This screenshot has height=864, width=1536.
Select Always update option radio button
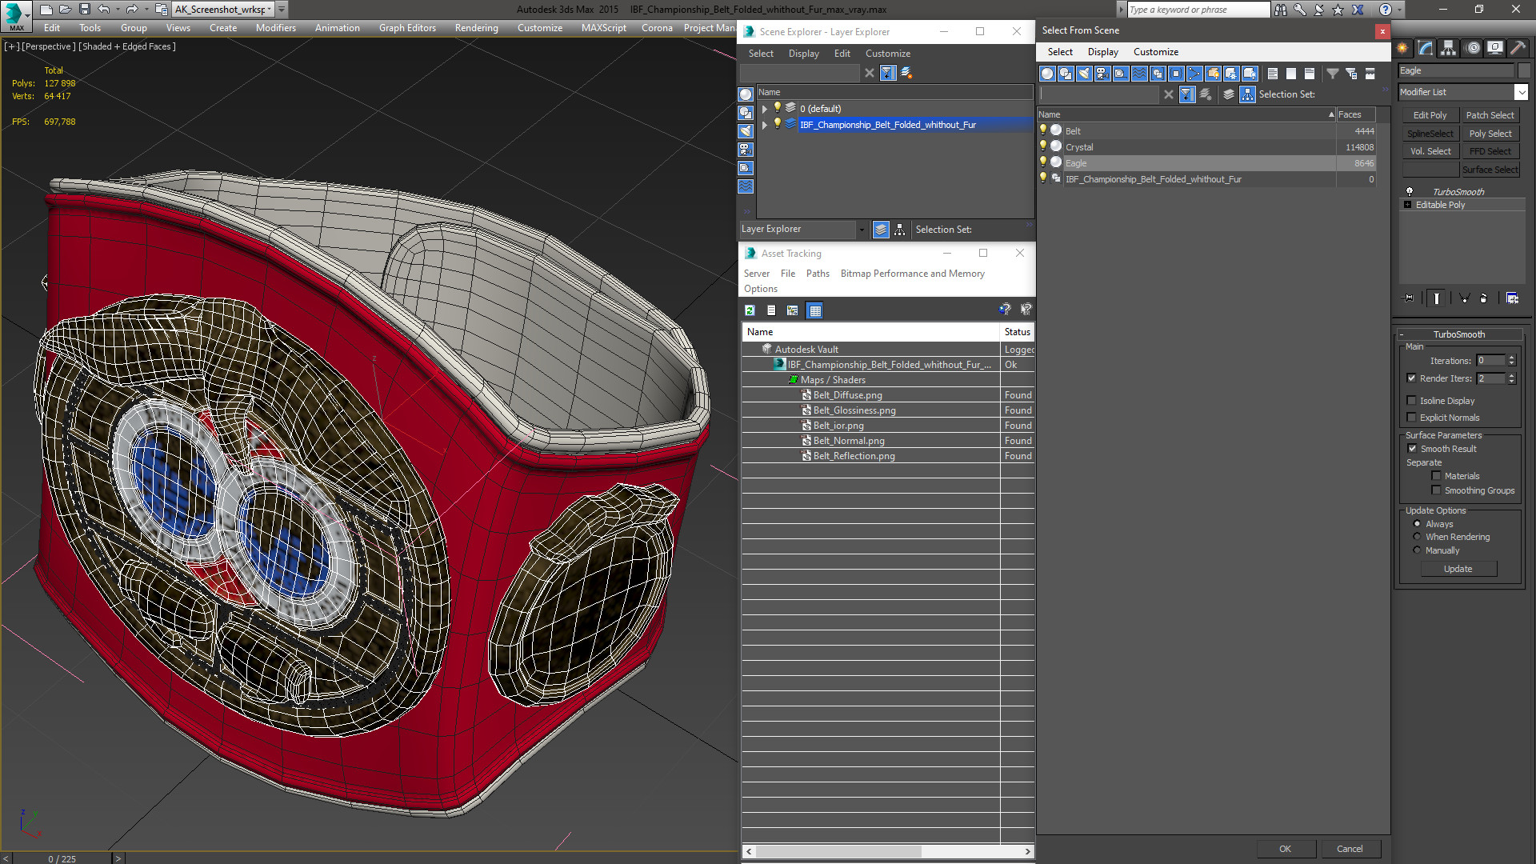(1417, 524)
